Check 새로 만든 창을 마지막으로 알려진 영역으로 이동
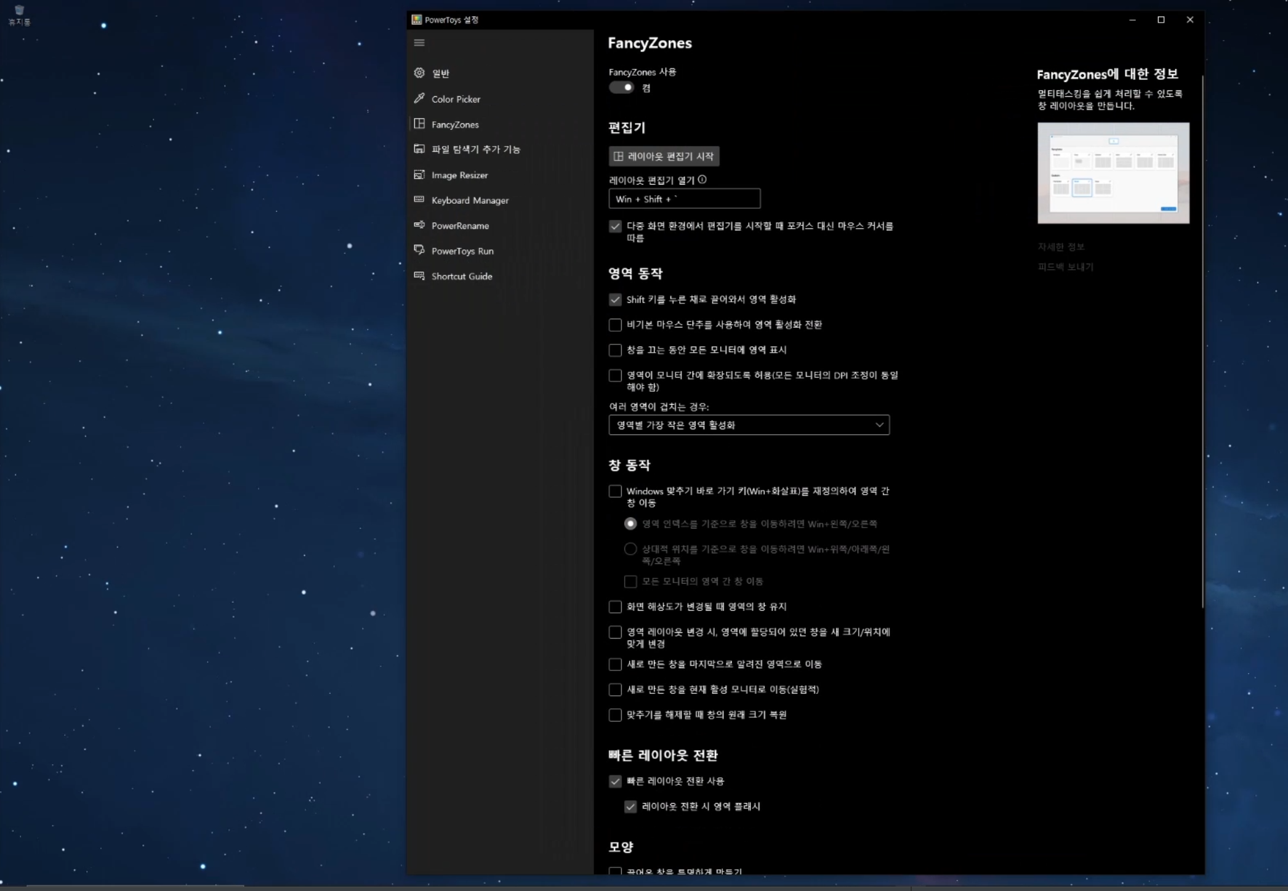Viewport: 1288px width, 891px height. [615, 664]
